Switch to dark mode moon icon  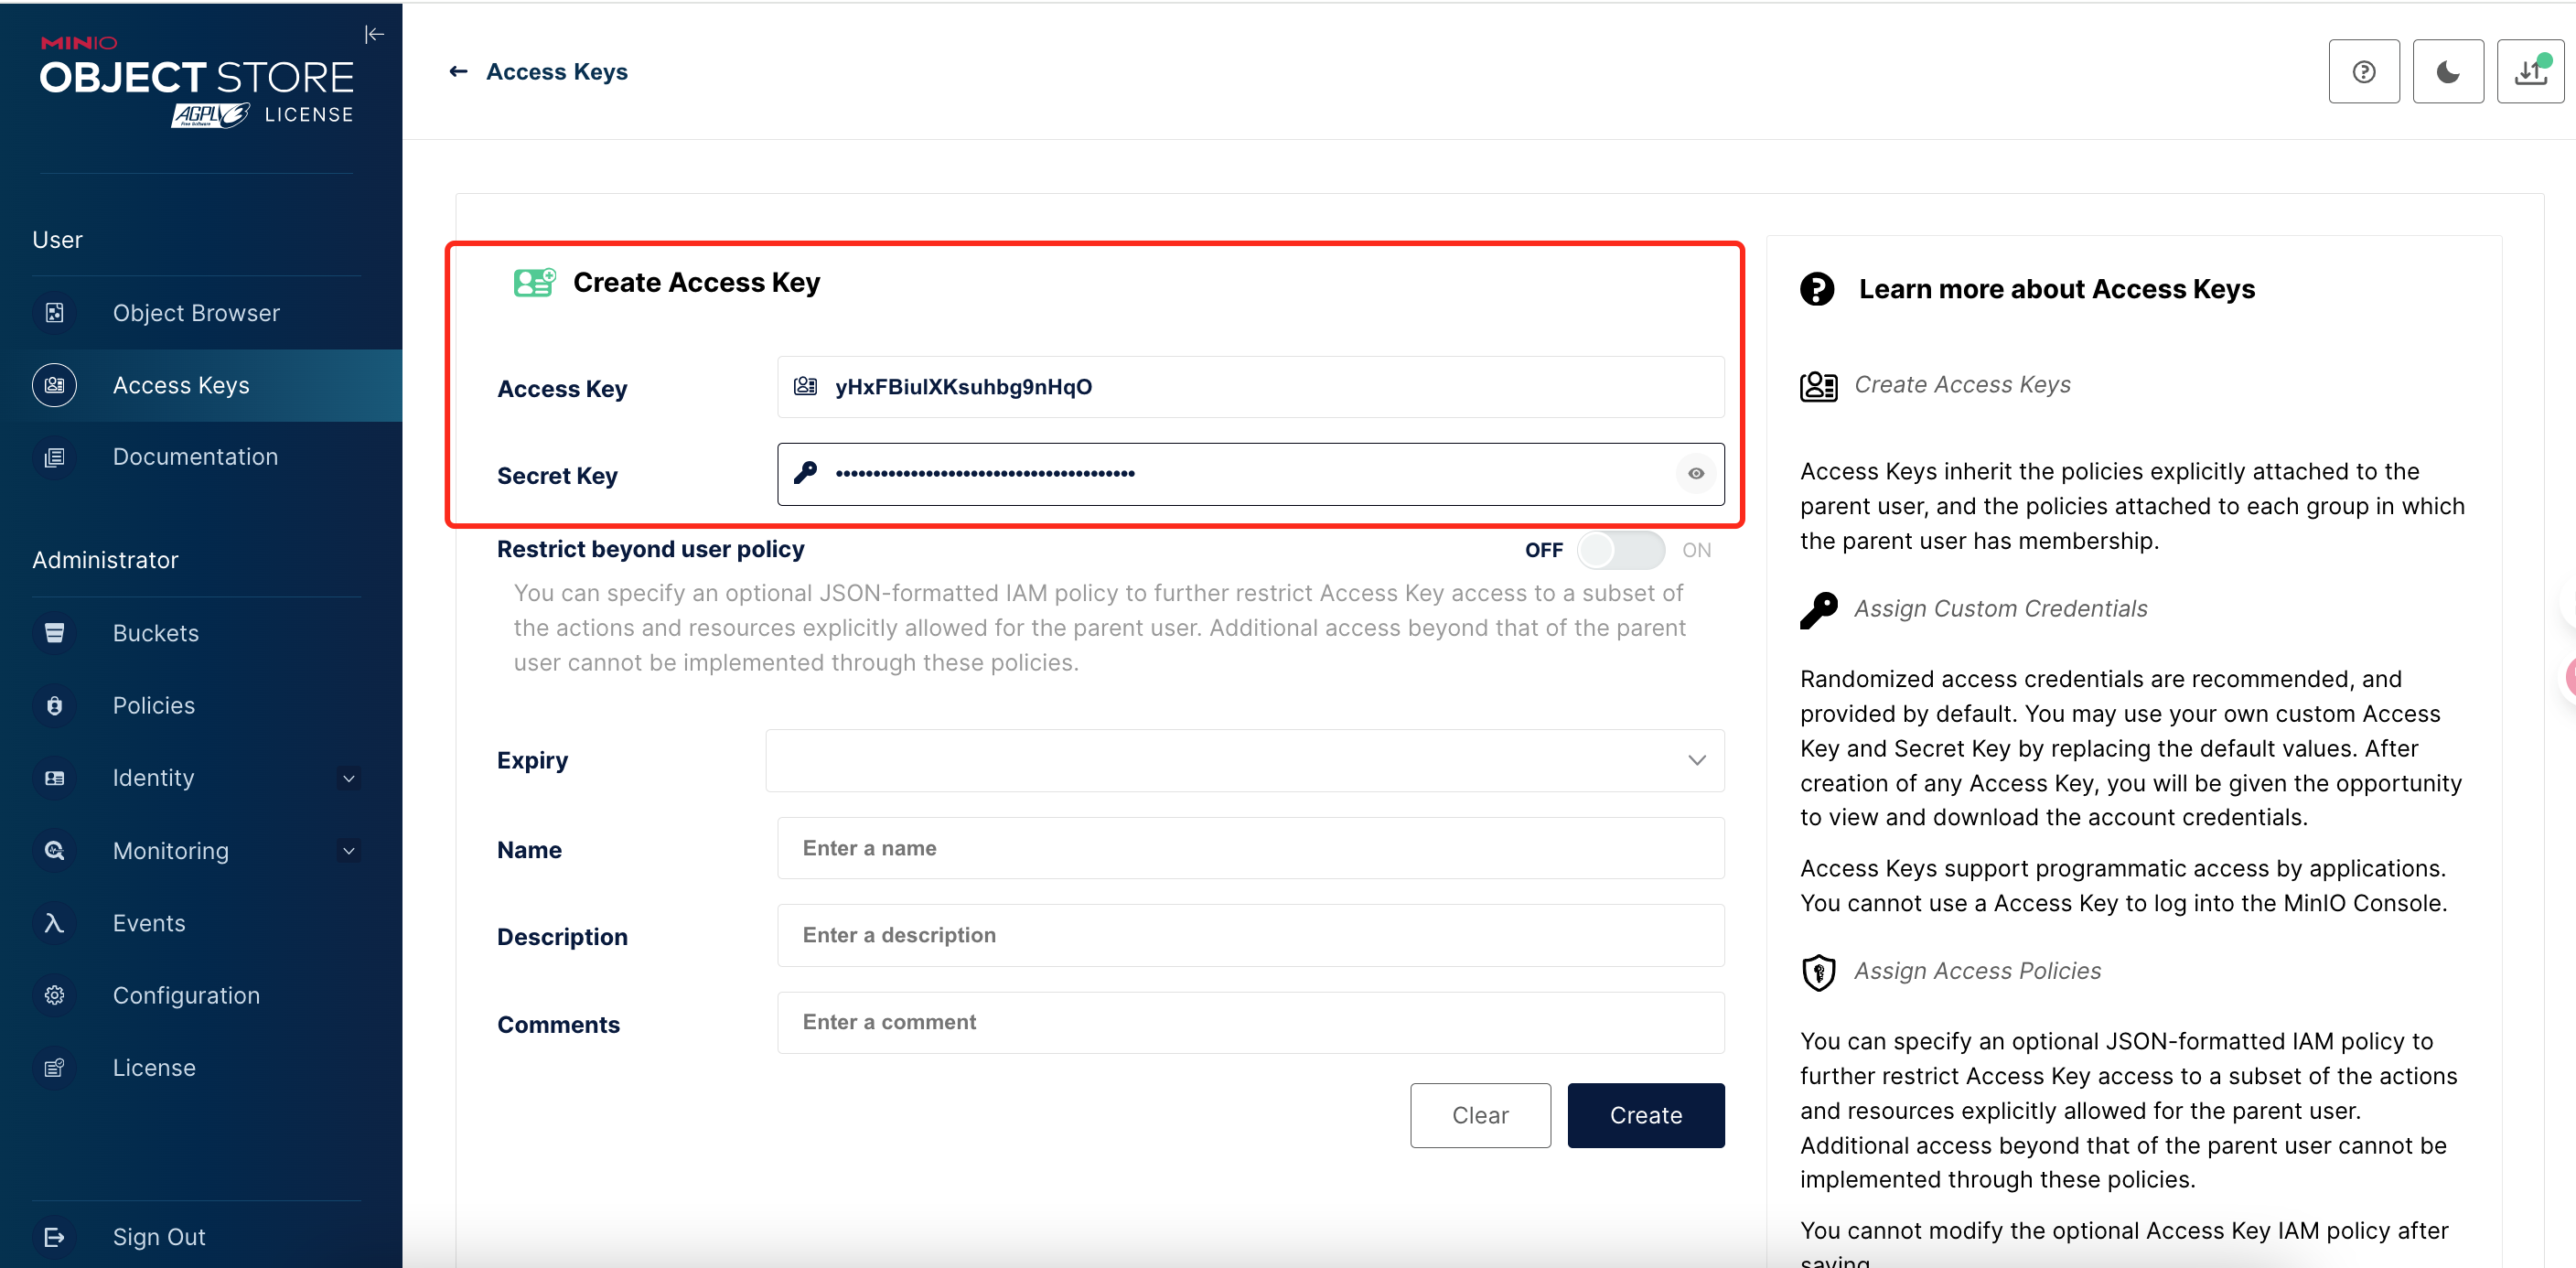pyautogui.click(x=2447, y=72)
